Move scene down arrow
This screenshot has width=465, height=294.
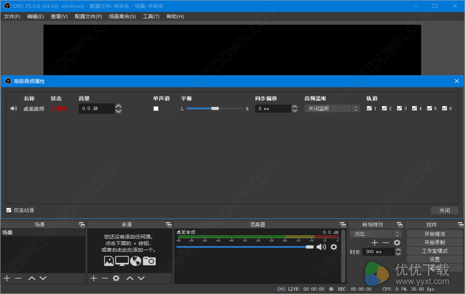[x=43, y=278]
